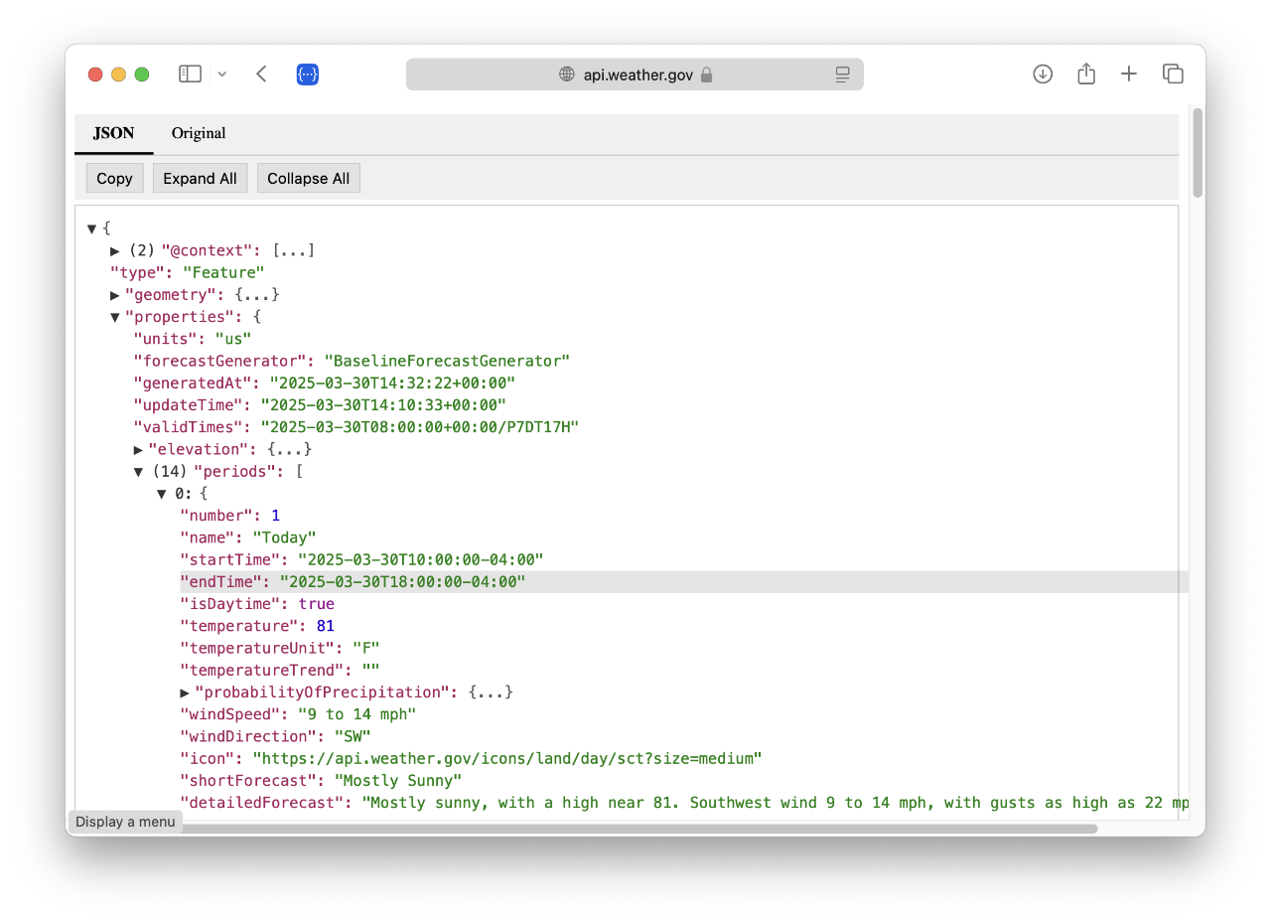Click the windSpeed "9 to 14 mph" value
The height and width of the screenshot is (923, 1271).
[356, 714]
